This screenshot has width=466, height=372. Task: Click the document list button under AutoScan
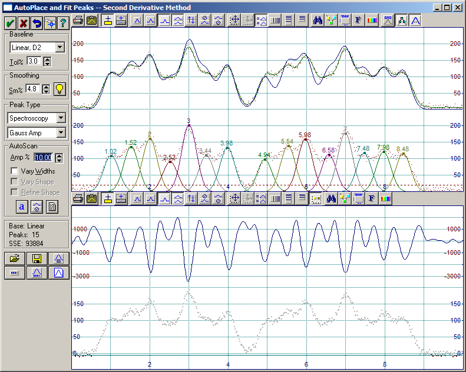[x=52, y=207]
